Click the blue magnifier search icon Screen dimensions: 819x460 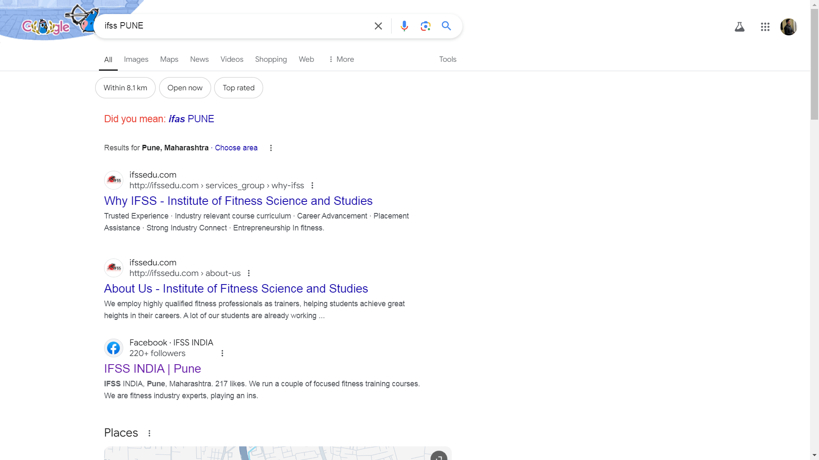(x=446, y=26)
